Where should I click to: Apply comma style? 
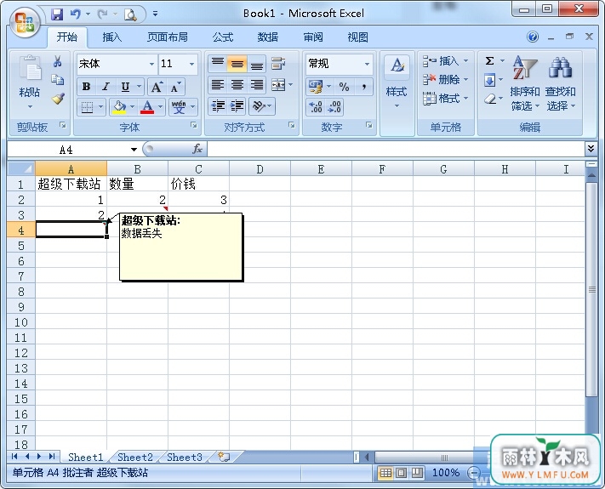coord(364,87)
